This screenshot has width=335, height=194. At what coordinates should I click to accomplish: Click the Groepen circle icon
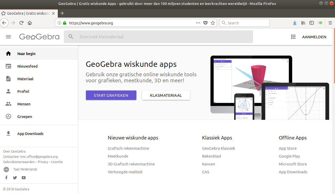[8, 116]
